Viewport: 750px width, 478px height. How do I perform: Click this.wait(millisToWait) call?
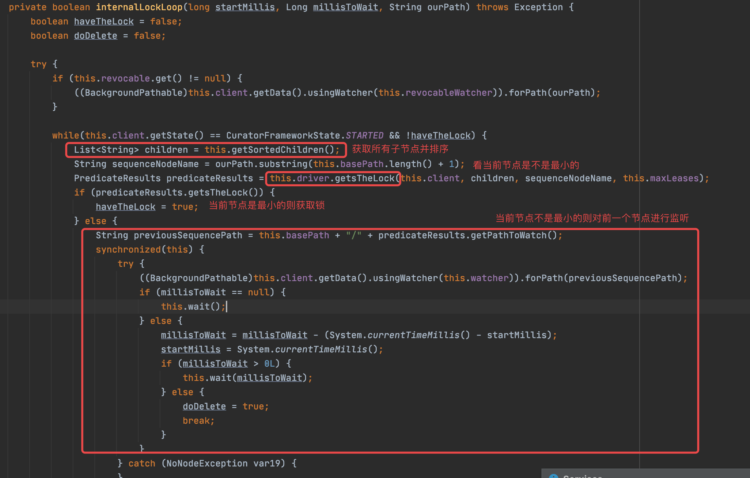coord(245,378)
